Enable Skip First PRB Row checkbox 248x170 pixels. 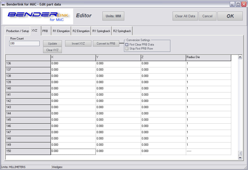coord(127,49)
